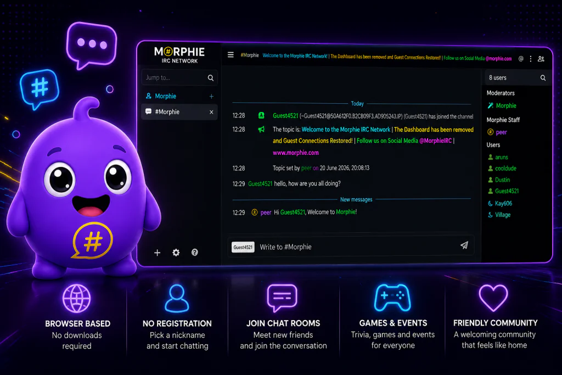Click the Morphie IRC Network logo
The height and width of the screenshot is (375, 562).
tap(179, 55)
